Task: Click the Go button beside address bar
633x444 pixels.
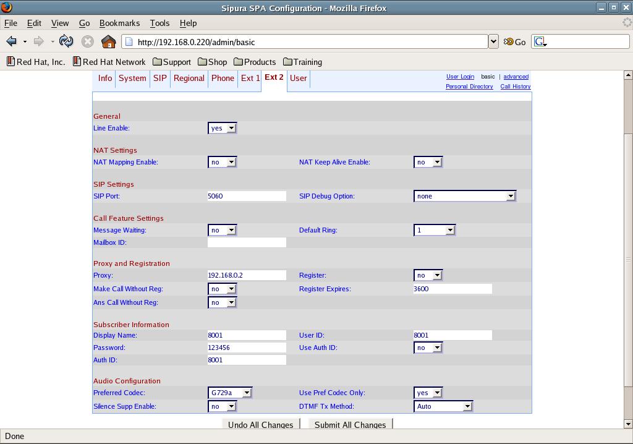Action: point(514,41)
